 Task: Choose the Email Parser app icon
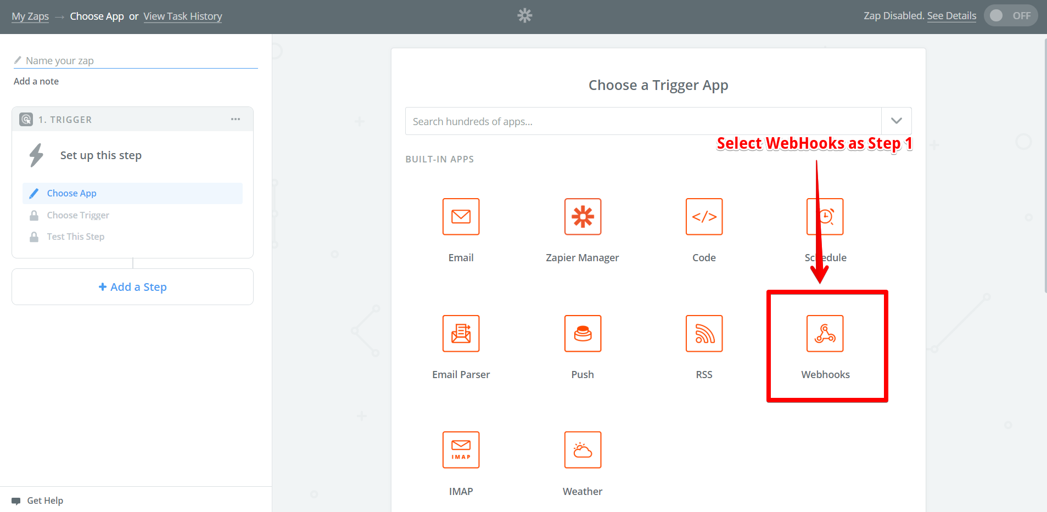click(461, 333)
